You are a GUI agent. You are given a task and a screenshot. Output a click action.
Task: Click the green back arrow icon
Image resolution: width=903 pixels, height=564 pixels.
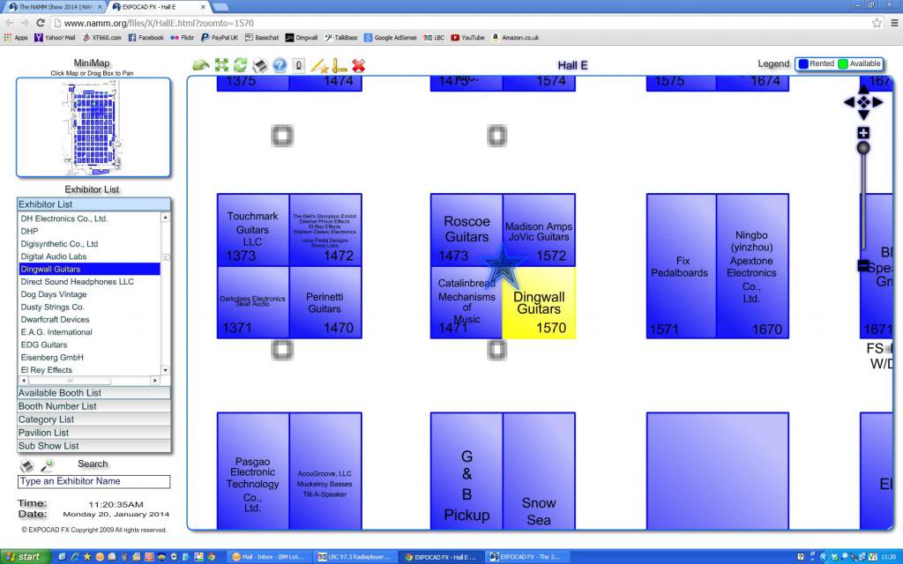tap(200, 65)
